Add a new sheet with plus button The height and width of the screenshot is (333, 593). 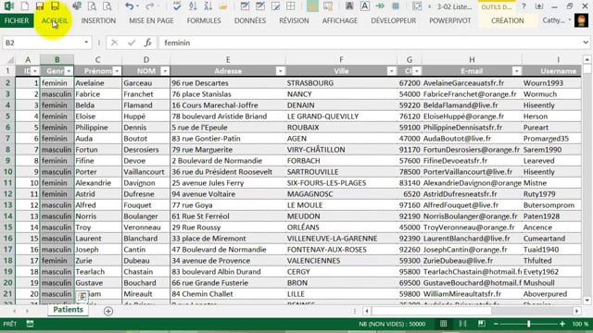(108, 311)
